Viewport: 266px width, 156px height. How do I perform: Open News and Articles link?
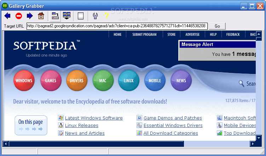pyautogui.click(x=85, y=133)
